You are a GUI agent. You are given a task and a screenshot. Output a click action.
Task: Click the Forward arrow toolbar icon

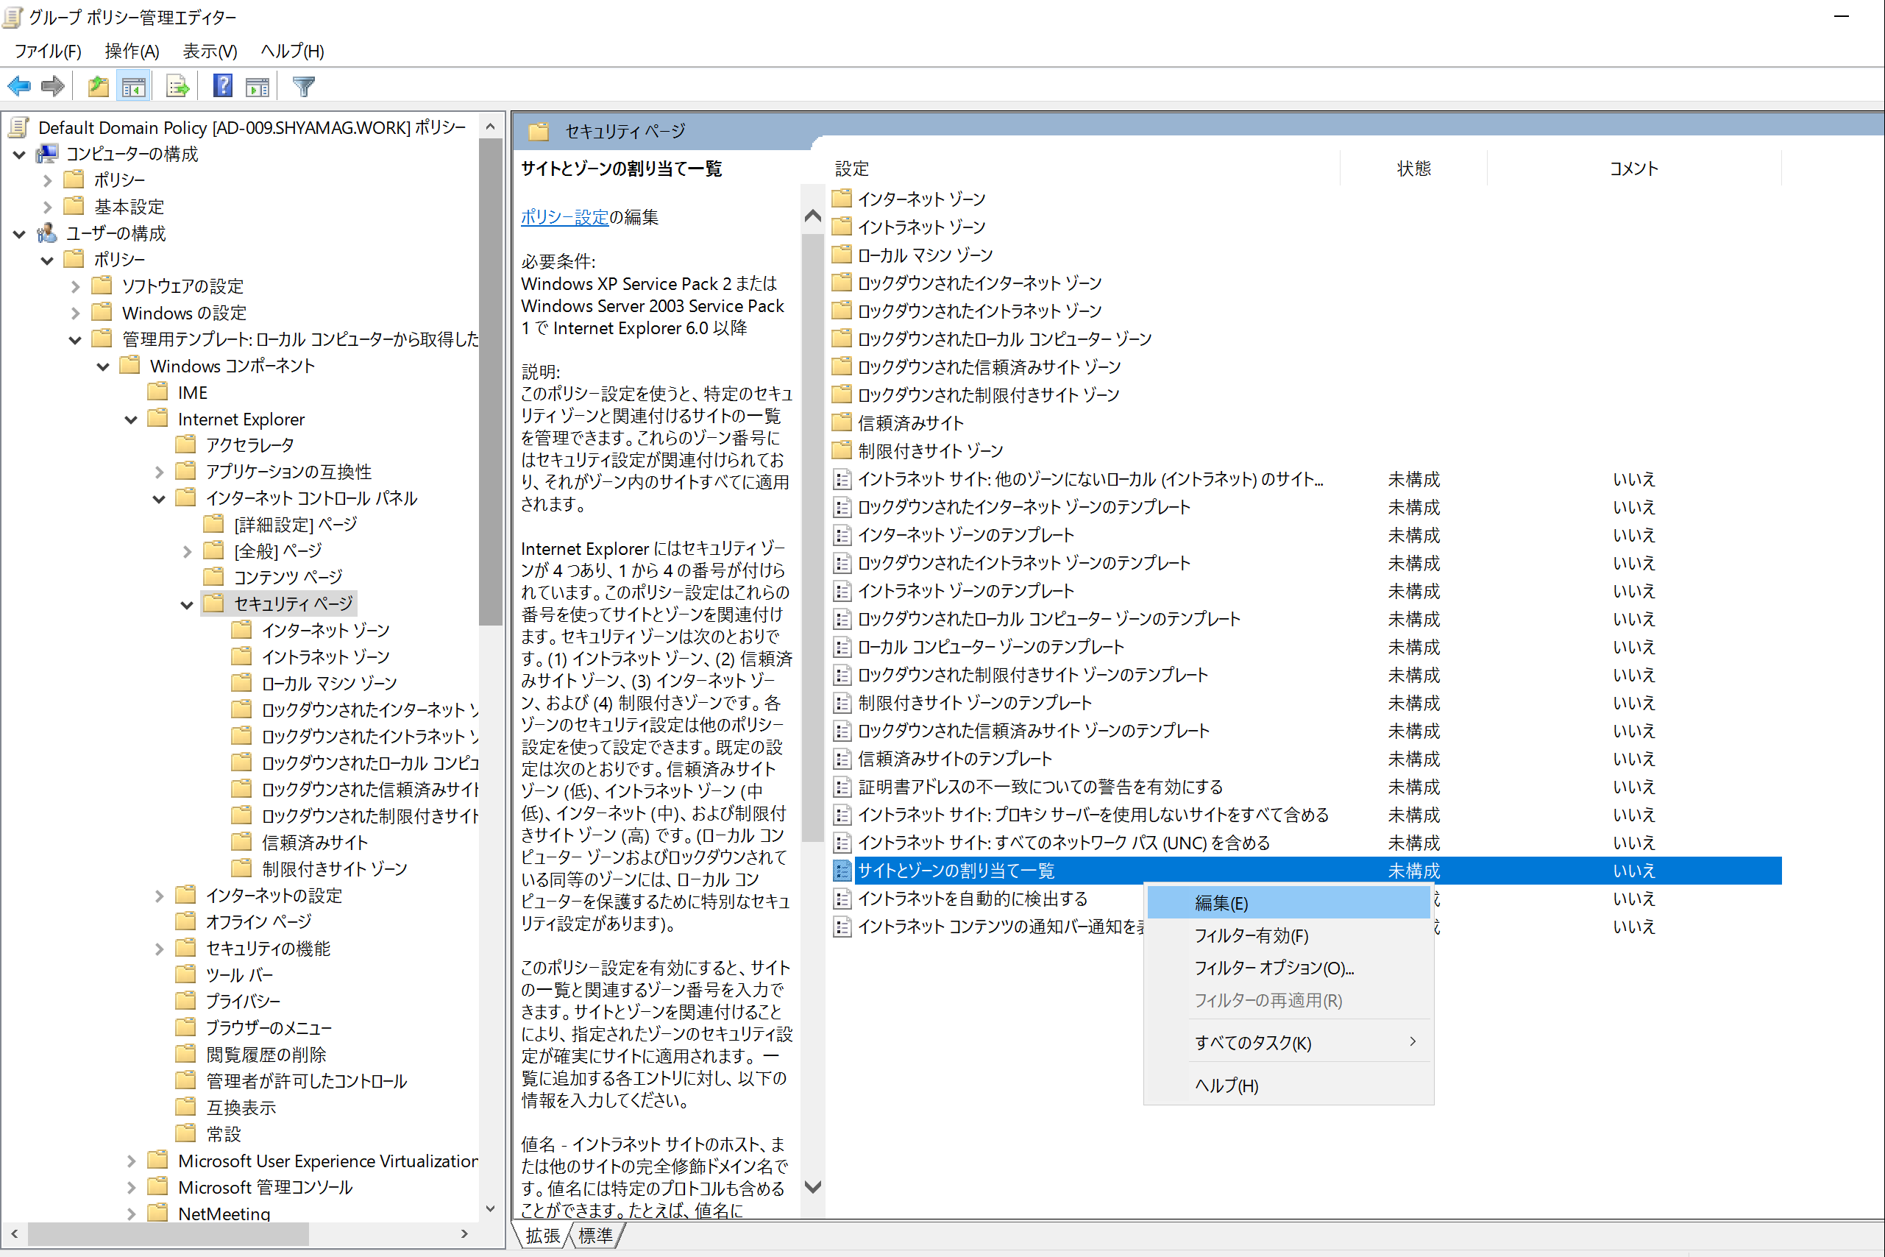[53, 86]
